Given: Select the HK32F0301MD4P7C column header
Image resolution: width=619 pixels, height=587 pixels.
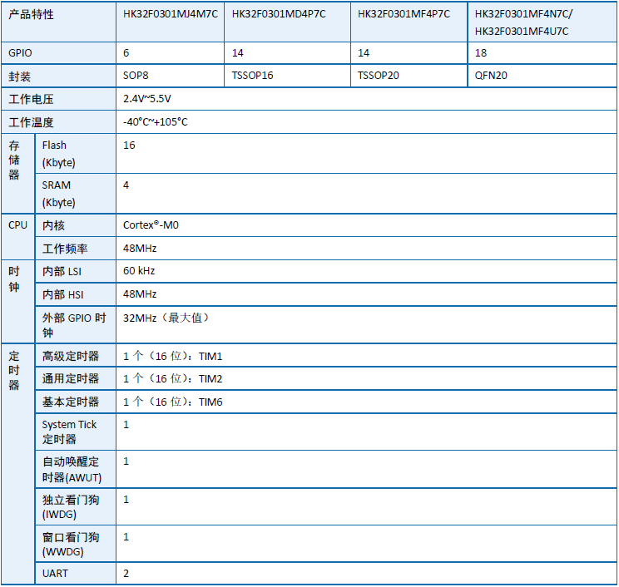Looking at the screenshot, I should coord(279,14).
